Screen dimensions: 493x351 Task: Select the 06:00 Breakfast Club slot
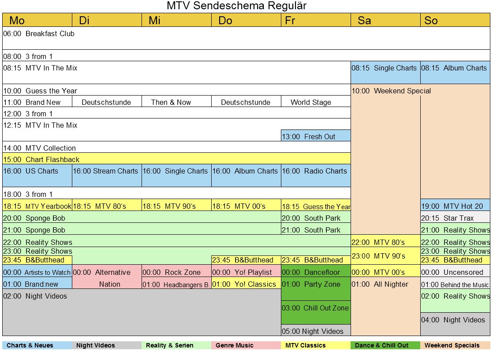coord(246,38)
